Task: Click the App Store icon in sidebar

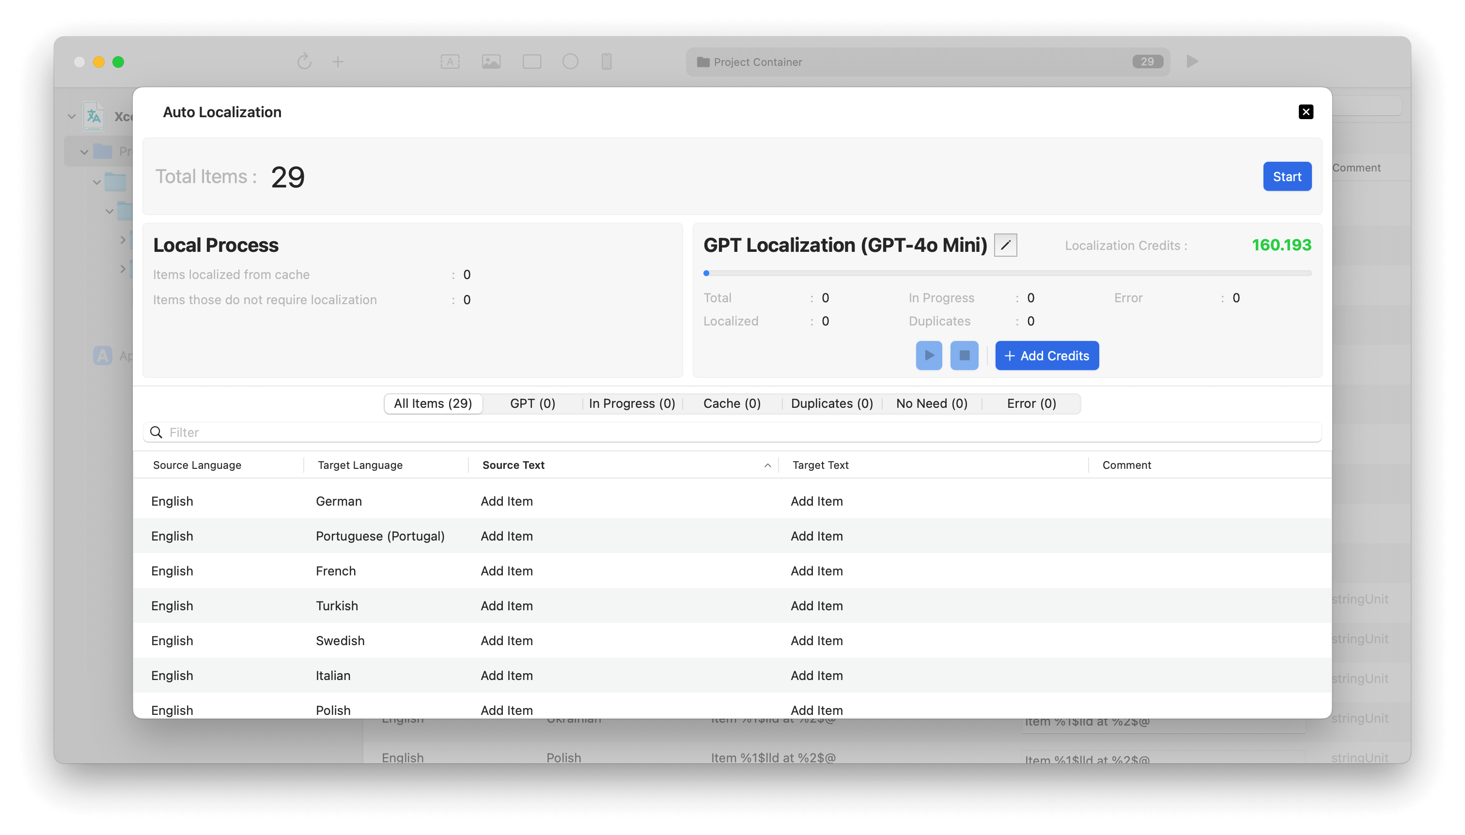Action: coord(103,356)
